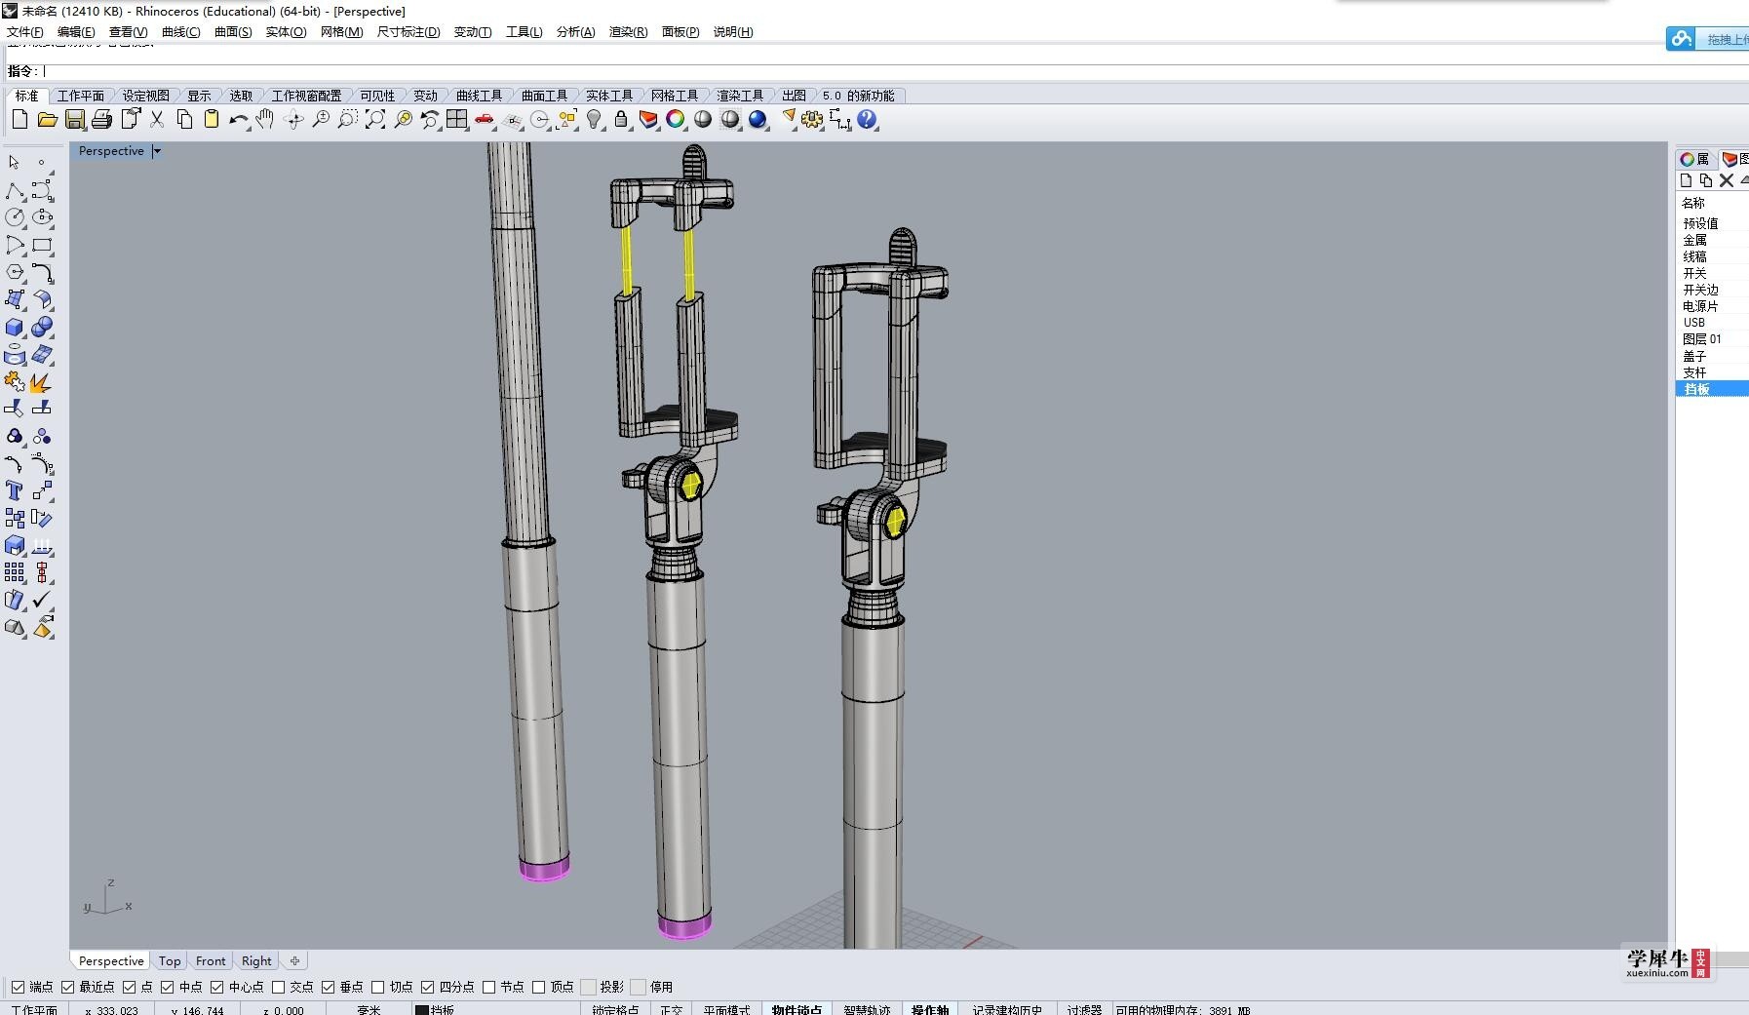Viewport: 1749px width, 1015px height.
Task: Click the Copy icon in toolbar
Action: tap(184, 120)
